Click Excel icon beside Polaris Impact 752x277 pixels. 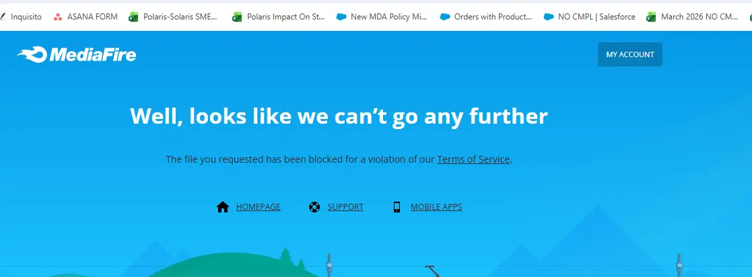237,17
